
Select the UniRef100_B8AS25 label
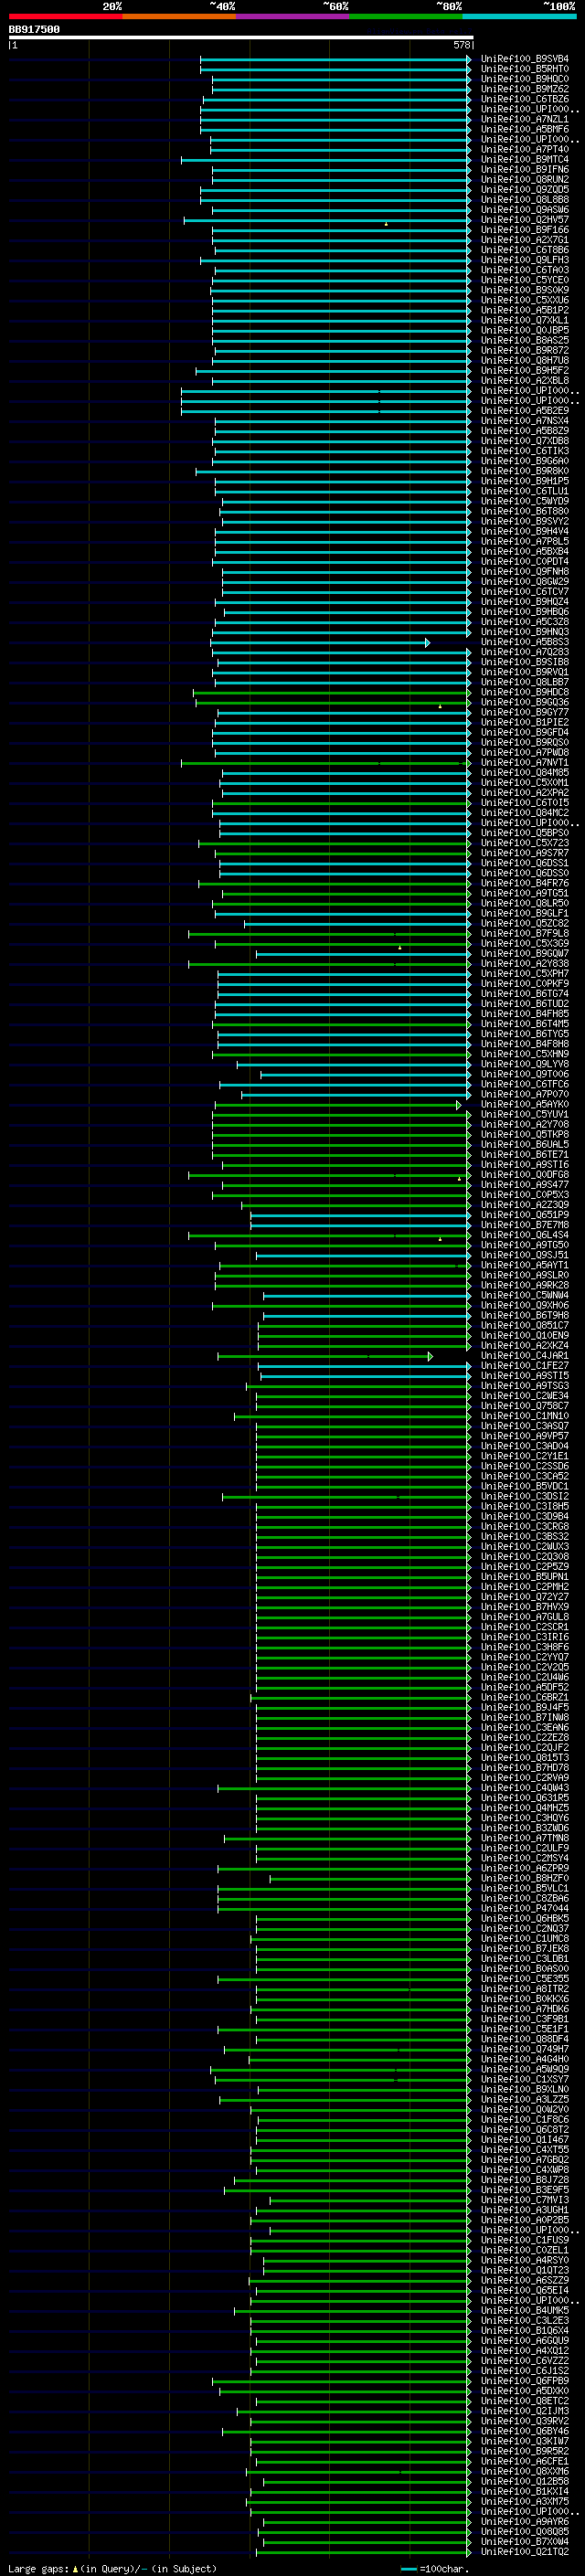click(x=525, y=340)
